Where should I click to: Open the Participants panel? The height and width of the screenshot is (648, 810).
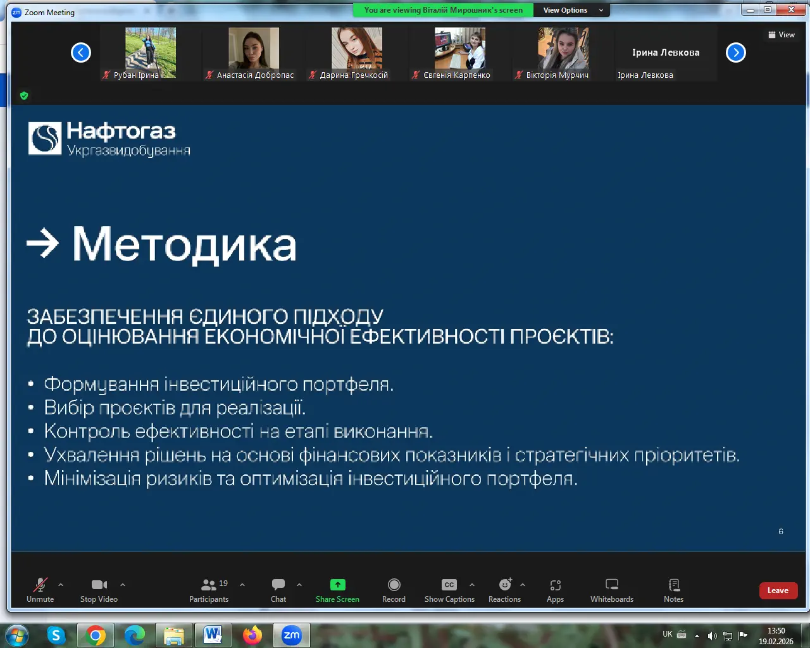(x=209, y=590)
